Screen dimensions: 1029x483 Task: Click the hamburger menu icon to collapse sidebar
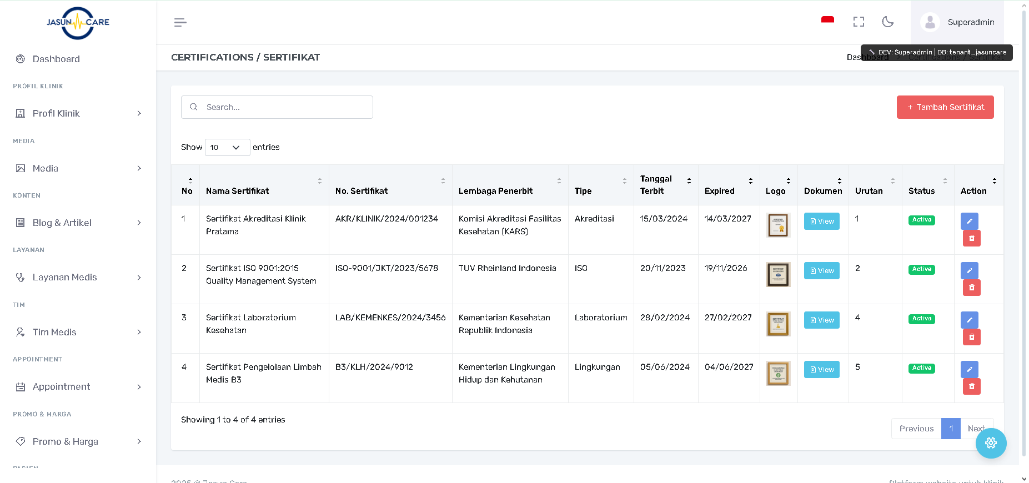pyautogui.click(x=180, y=22)
